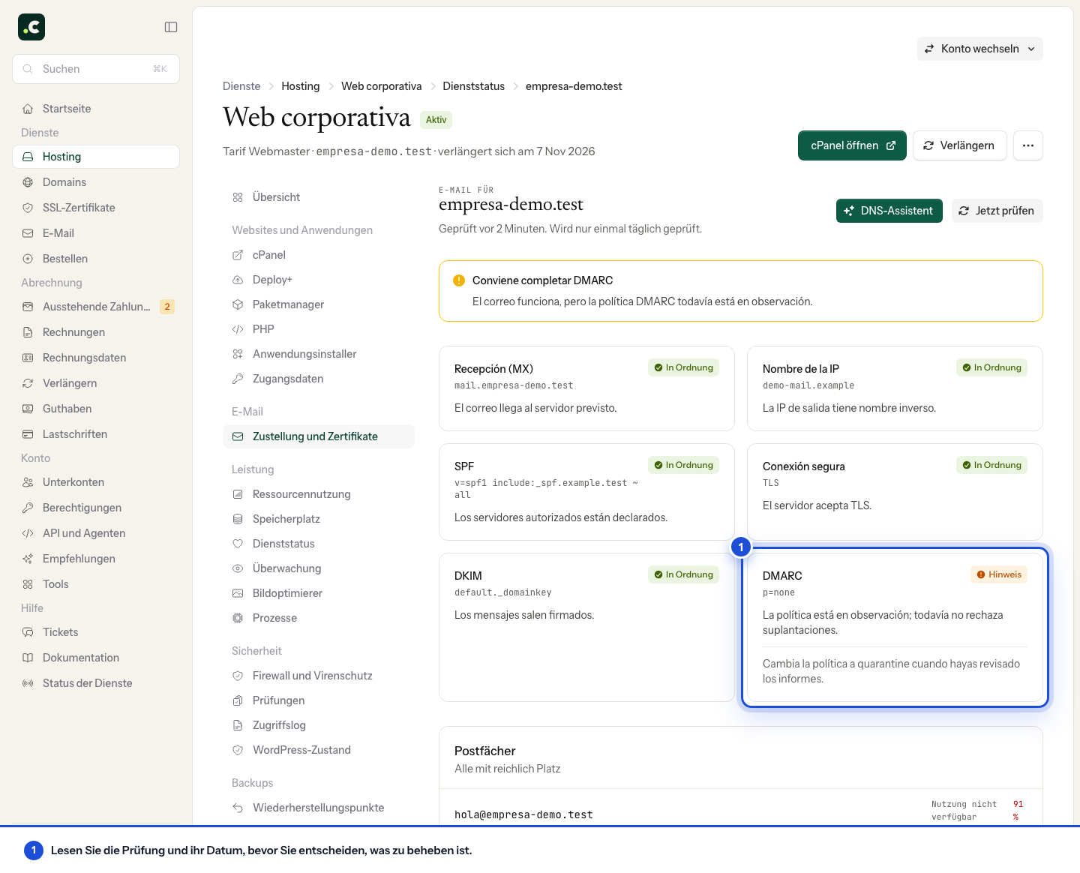This screenshot has width=1080, height=873.
Task: Click Web corporativa breadcrumb link
Action: [381, 86]
